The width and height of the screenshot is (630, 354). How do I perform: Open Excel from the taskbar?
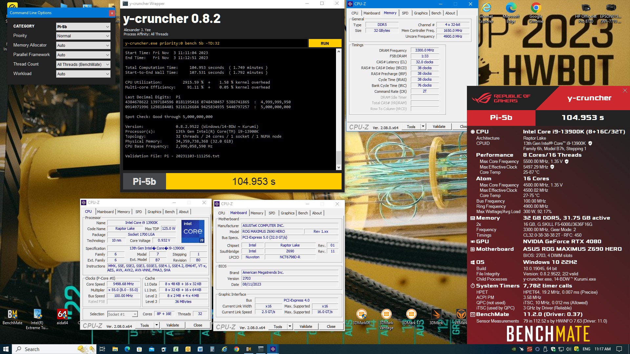tap(176, 349)
